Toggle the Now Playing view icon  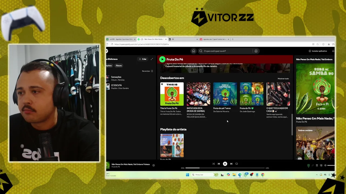click(308, 165)
